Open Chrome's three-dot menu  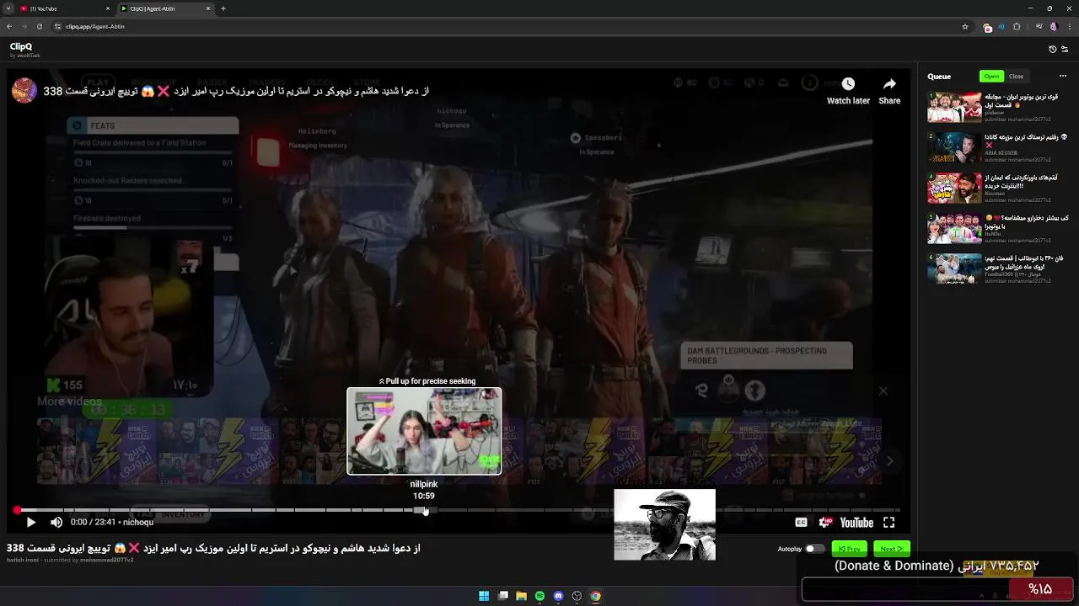point(1068,26)
